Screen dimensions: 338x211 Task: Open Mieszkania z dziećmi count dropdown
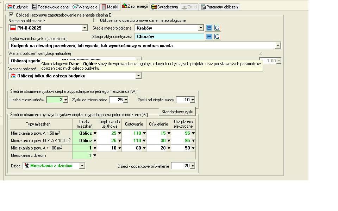[95, 155]
